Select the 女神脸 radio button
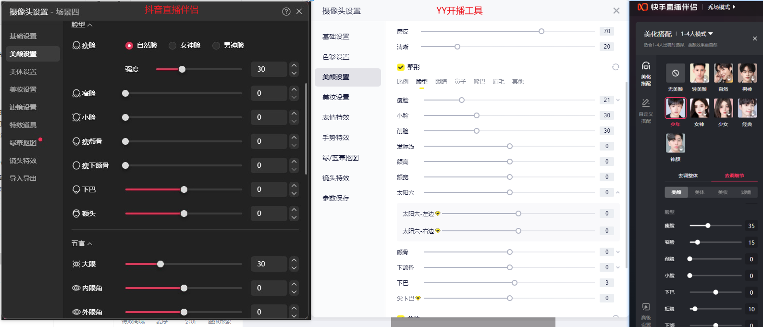This screenshot has width=763, height=327. point(172,46)
